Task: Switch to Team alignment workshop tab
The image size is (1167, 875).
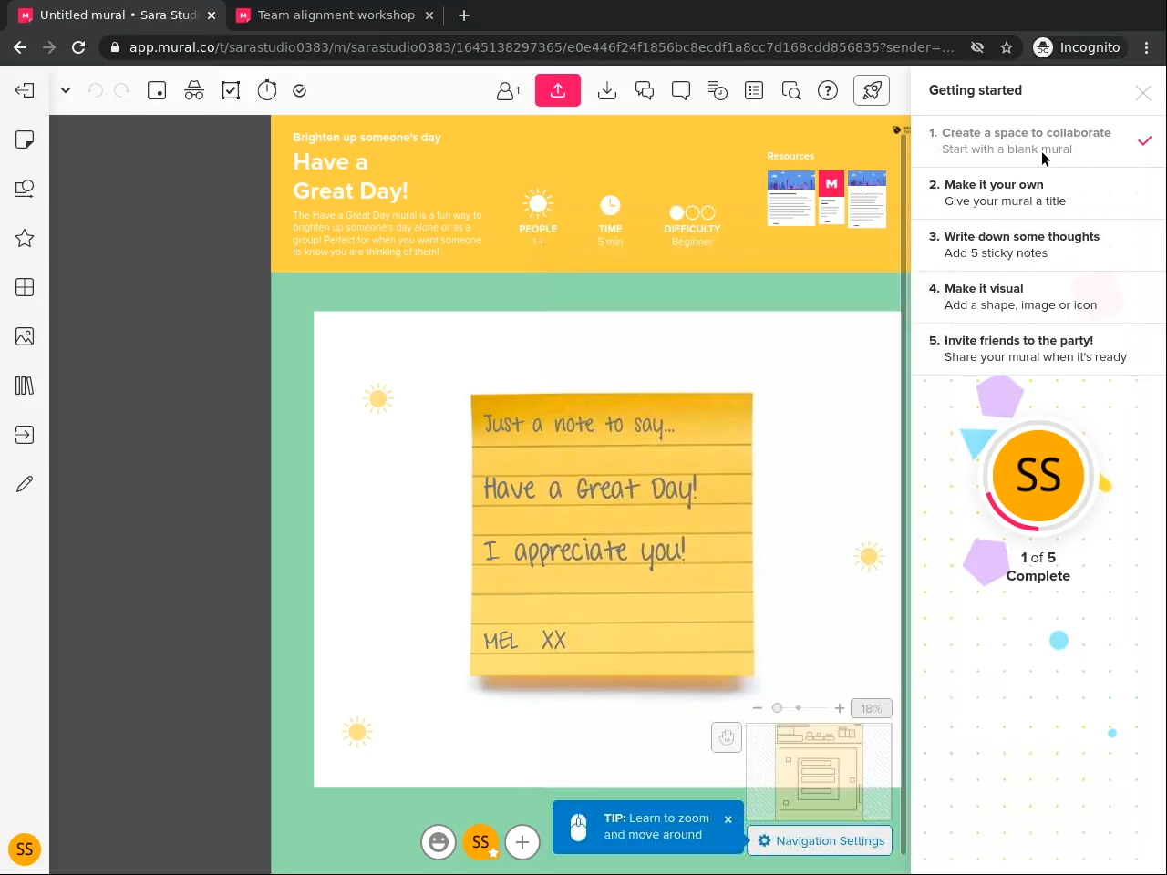Action: (x=336, y=15)
